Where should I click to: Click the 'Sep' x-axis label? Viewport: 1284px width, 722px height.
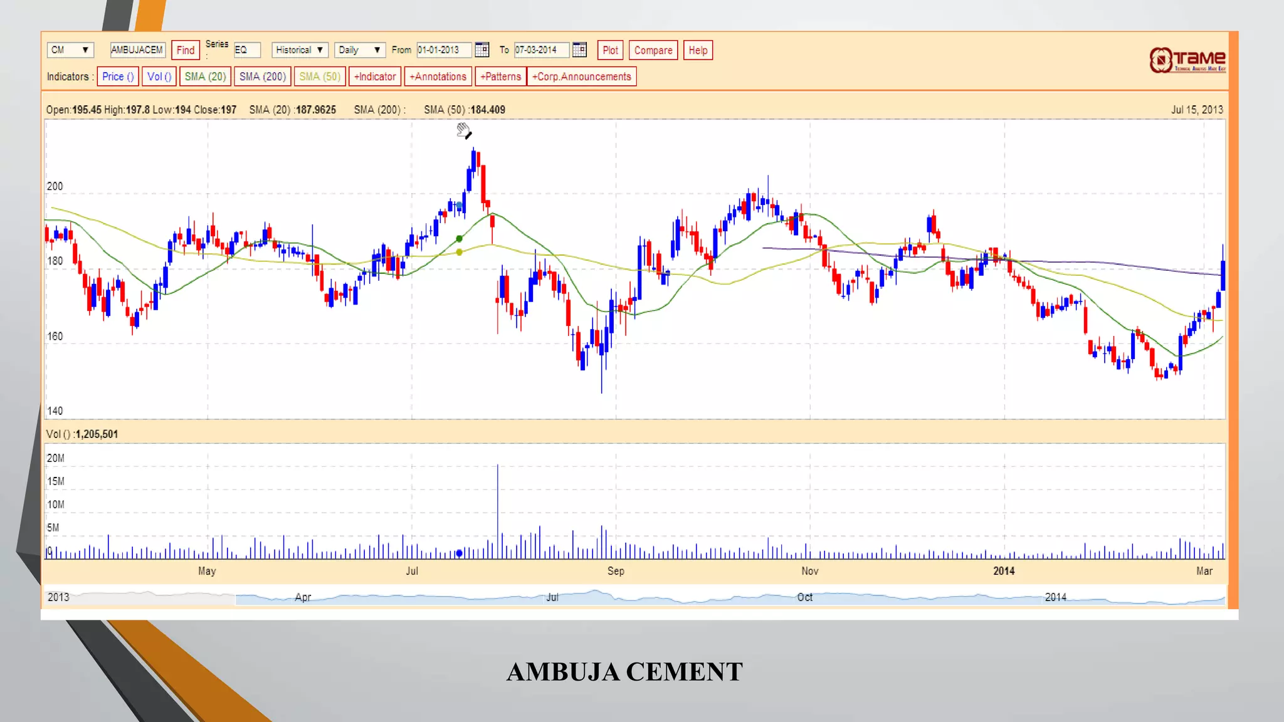point(616,571)
